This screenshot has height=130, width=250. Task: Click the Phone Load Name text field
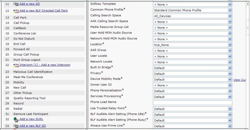pyautogui.click(x=192, y=103)
